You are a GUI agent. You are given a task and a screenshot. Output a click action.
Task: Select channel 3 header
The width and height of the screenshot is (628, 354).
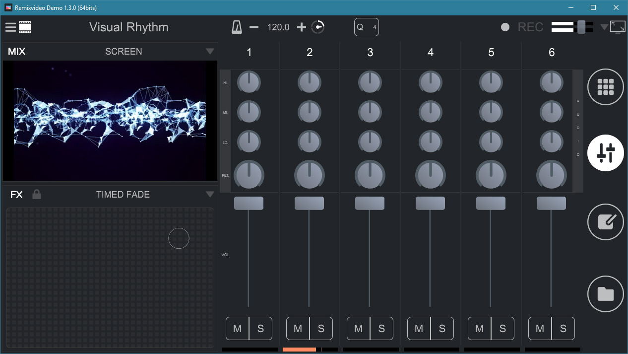pyautogui.click(x=370, y=53)
